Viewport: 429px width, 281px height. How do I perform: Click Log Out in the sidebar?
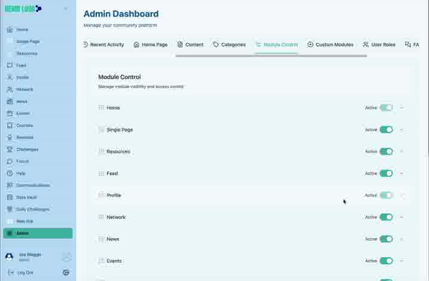coord(21,273)
